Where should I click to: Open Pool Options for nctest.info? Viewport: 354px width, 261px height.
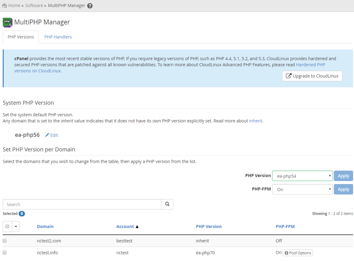point(298,253)
